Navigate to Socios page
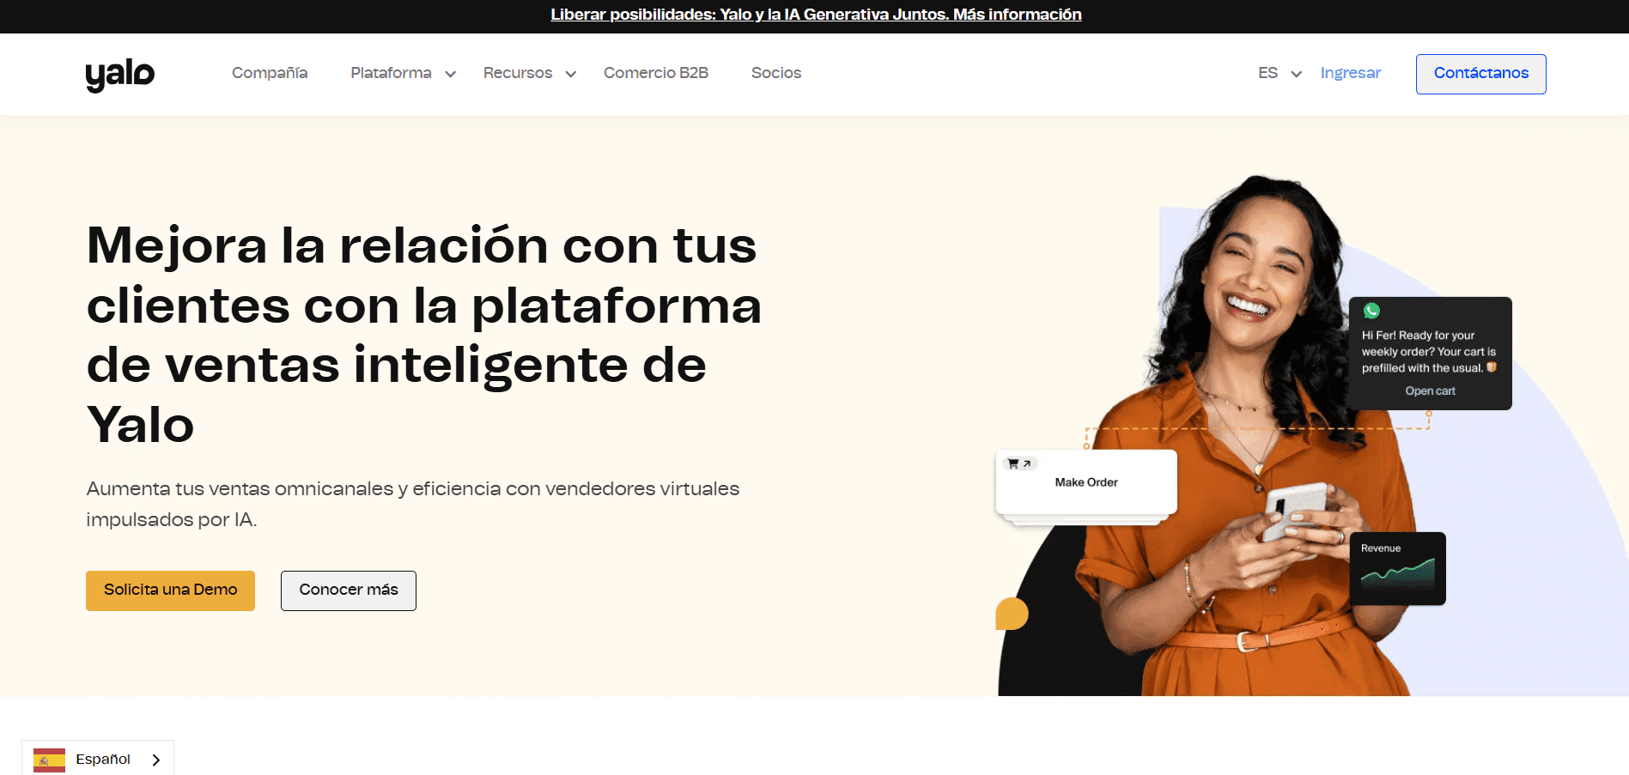Screen dimensions: 1629x775 tap(775, 73)
